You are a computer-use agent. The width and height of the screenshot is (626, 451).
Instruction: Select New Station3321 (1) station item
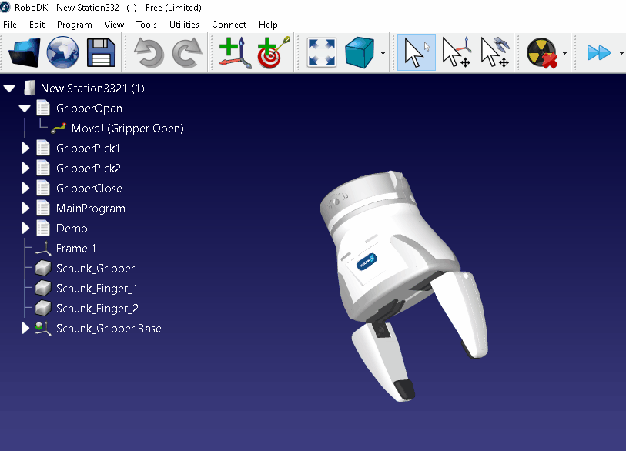(x=92, y=89)
